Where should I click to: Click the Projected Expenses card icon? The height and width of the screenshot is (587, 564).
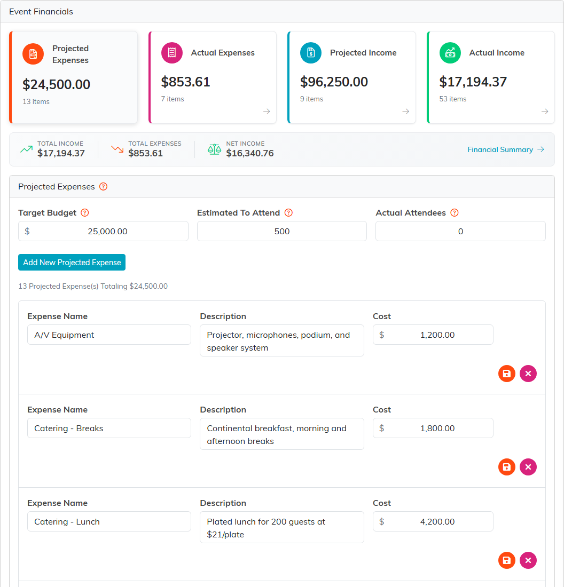tap(33, 54)
